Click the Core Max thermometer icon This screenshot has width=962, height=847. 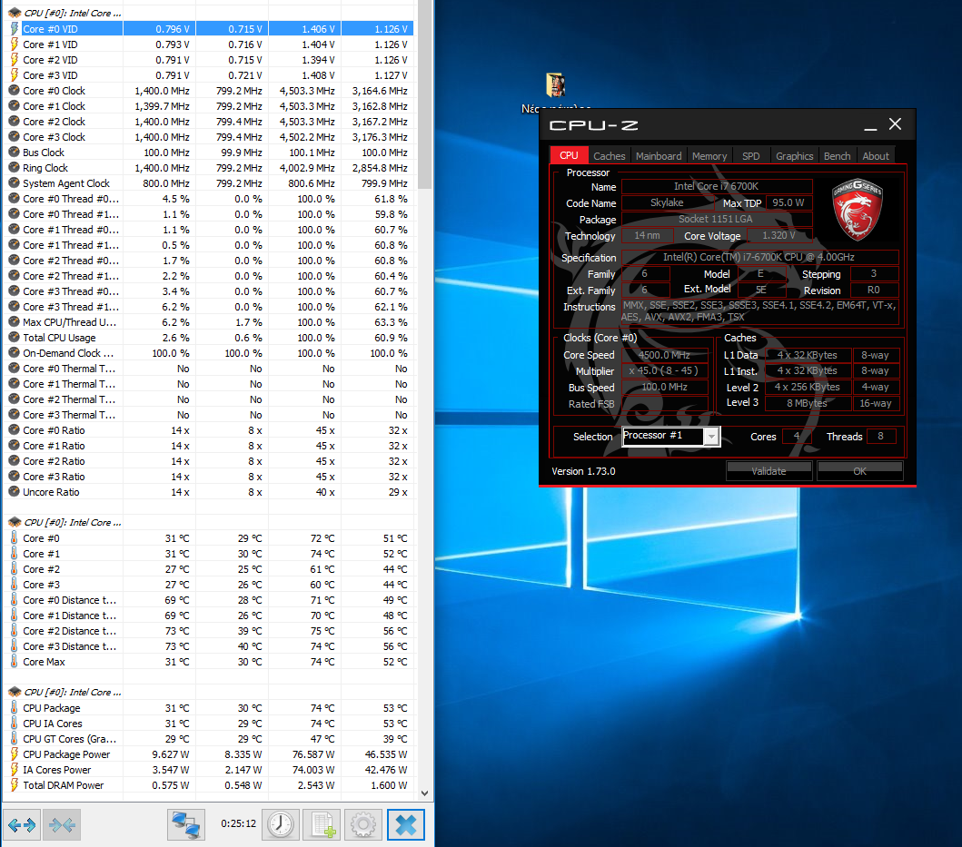click(x=15, y=662)
